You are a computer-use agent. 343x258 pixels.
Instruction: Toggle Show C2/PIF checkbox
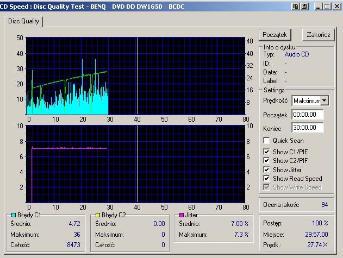[x=266, y=161]
